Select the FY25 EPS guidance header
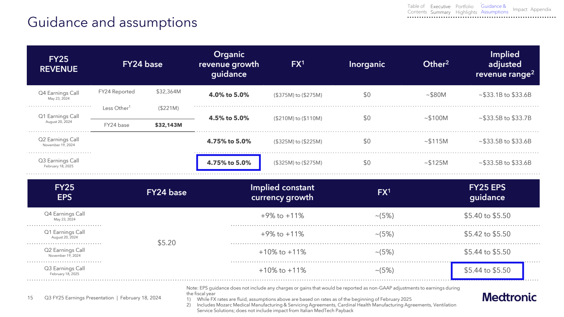 pyautogui.click(x=487, y=192)
